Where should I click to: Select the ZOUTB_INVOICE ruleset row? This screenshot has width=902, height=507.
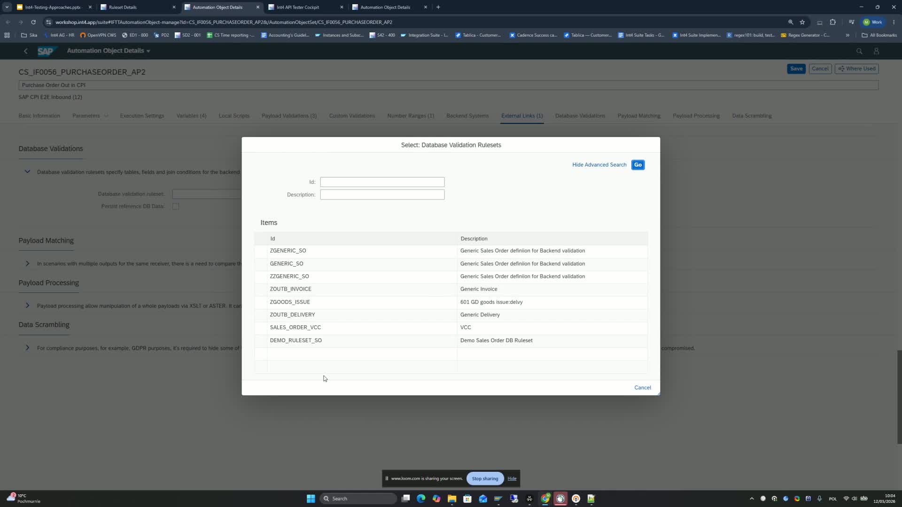[451, 289]
